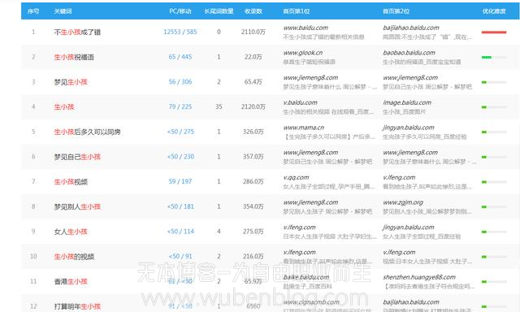The height and width of the screenshot is (312, 520).
Task: Click the 12553 / 585 search volume link
Action: tap(180, 32)
